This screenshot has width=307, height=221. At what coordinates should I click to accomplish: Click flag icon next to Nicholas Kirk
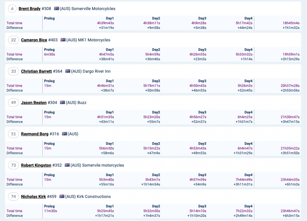coord(62,196)
